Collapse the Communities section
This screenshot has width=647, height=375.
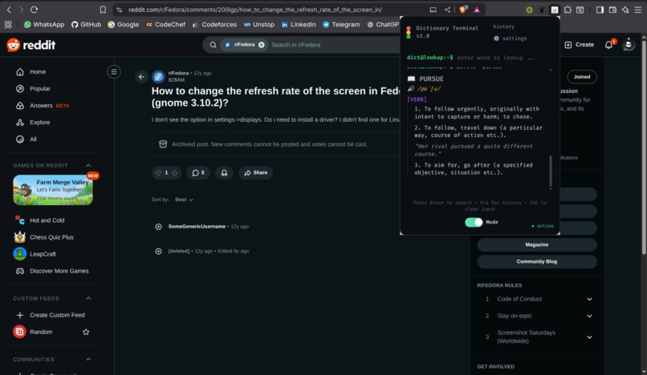(x=88, y=359)
